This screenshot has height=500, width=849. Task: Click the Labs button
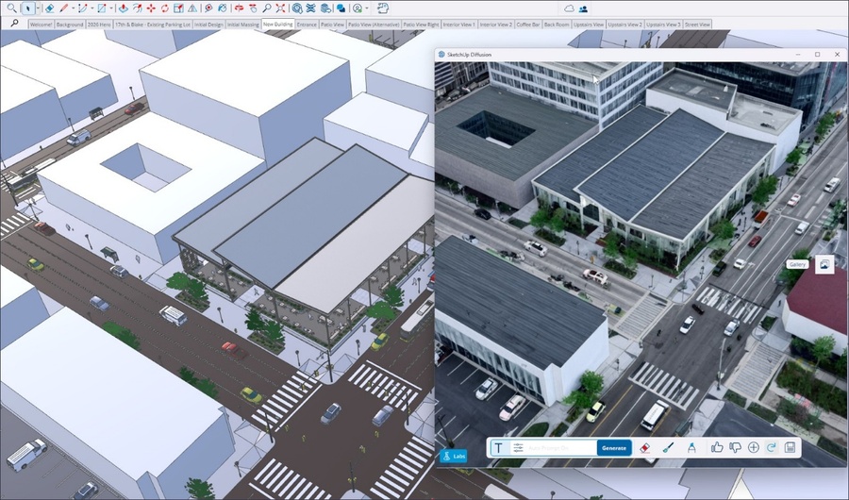[x=455, y=455]
